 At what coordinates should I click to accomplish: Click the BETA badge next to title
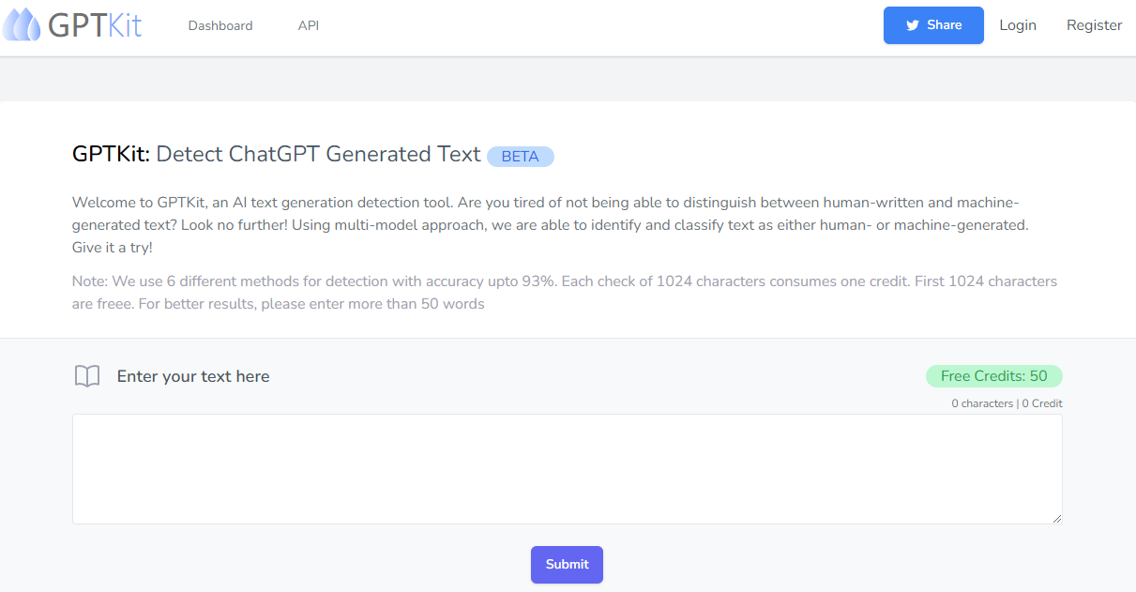point(521,156)
